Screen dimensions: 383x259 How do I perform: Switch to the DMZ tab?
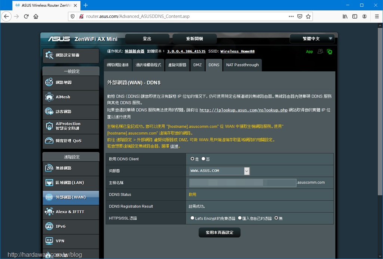197,65
